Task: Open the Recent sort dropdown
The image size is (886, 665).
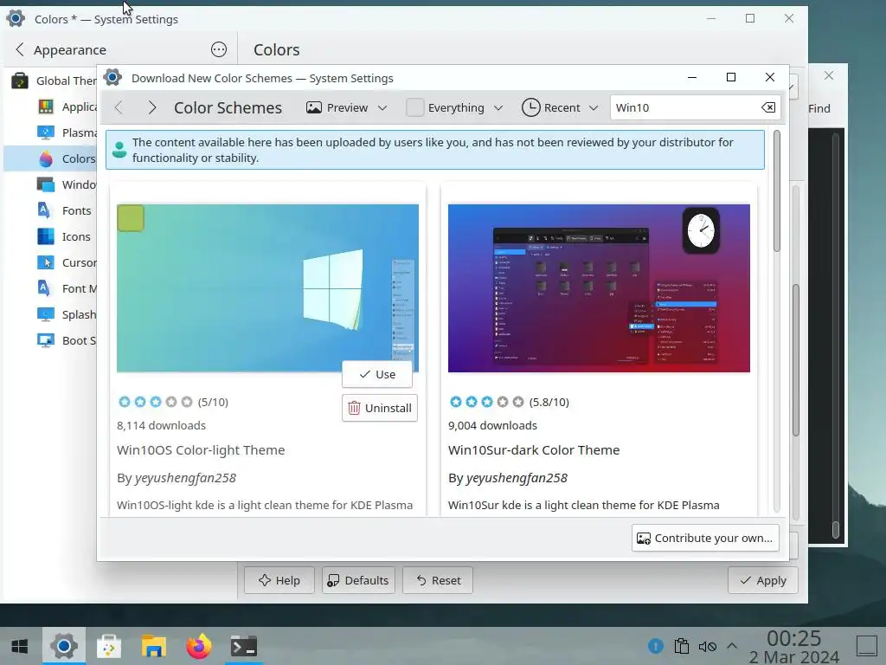Action: point(560,107)
